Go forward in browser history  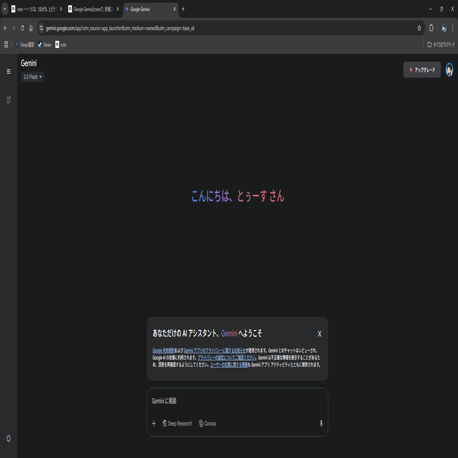[14, 28]
